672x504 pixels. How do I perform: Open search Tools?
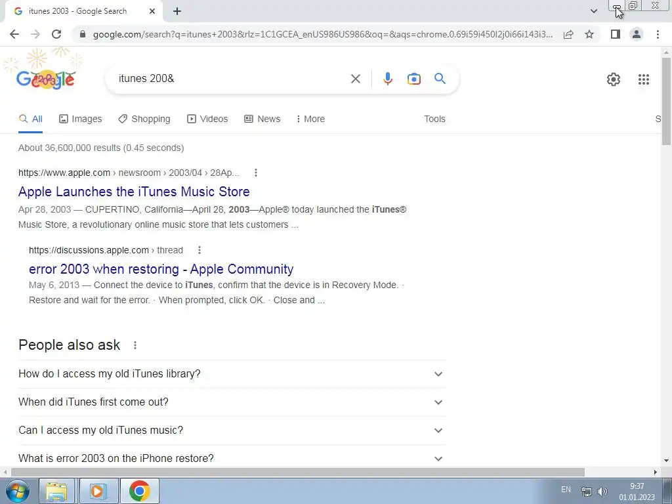coord(434,119)
